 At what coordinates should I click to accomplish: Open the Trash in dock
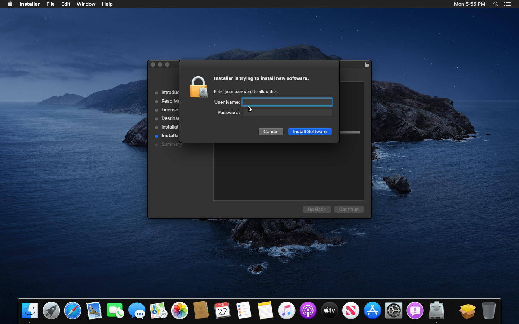pos(488,310)
